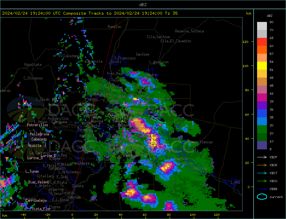
Task: Click the yellow Composite Tracks timestamp header
Action: pos(90,13)
